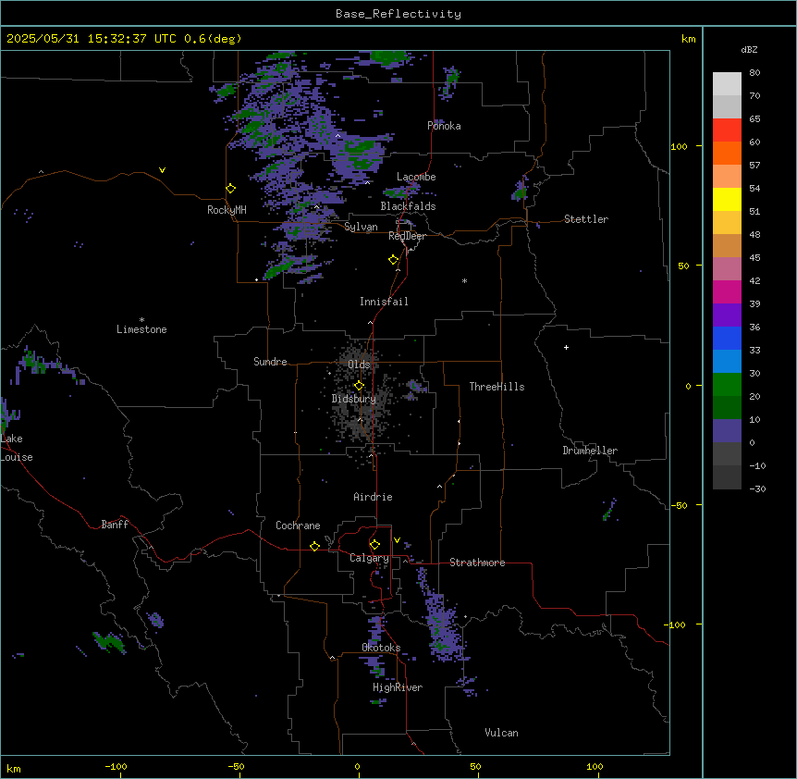Click the yellow diamond marker between Olds and Didsbury
Viewport: 797px width, 779px height.
tap(359, 386)
